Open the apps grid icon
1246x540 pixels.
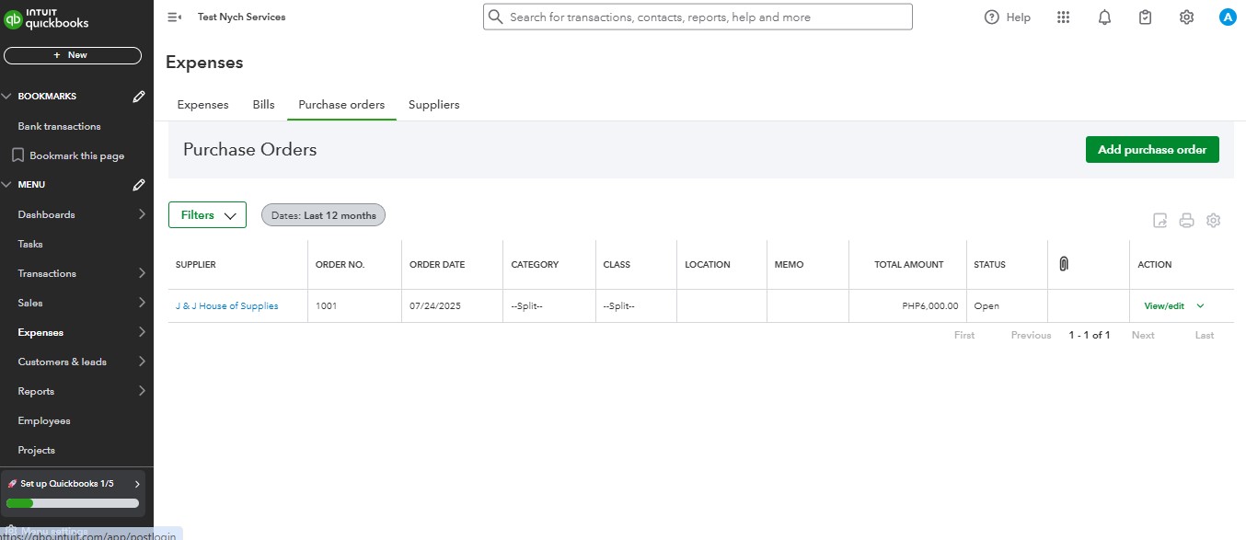click(1064, 17)
